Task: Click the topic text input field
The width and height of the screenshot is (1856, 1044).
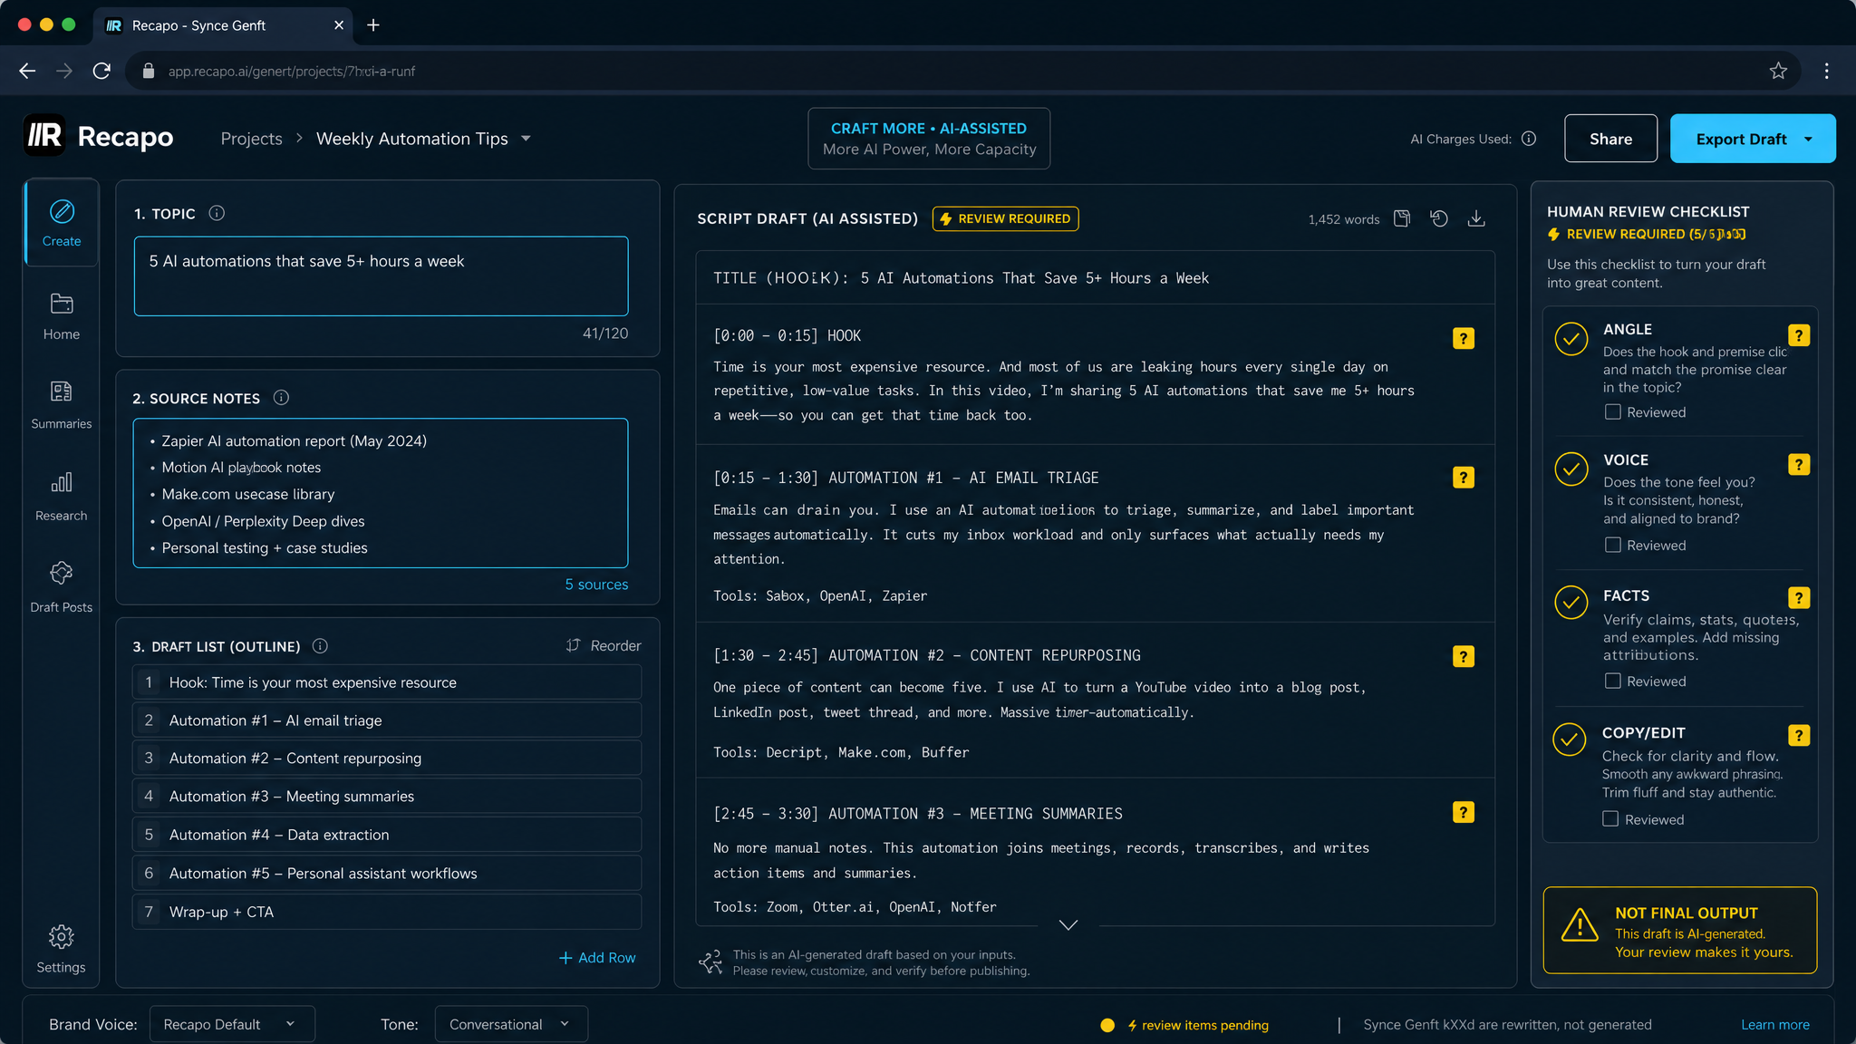Action: tap(381, 276)
